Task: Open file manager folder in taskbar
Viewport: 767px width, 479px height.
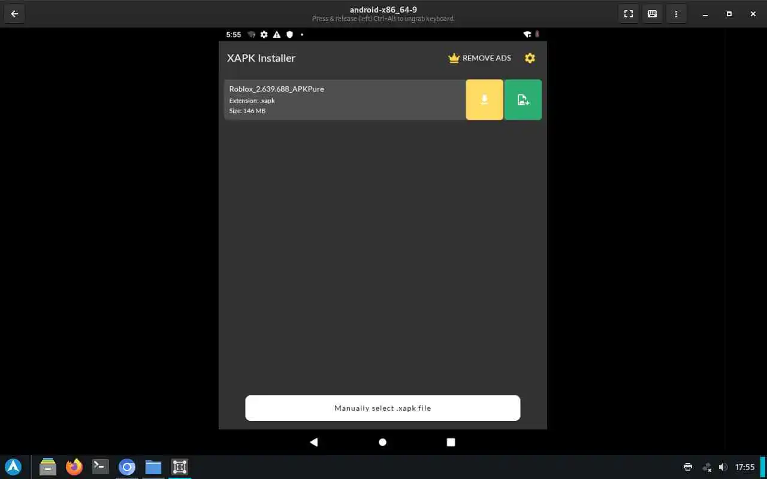Action: 153,466
